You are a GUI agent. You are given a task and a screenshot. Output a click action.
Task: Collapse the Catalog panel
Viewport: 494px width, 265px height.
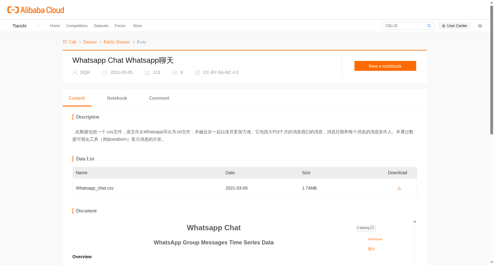coord(366,228)
